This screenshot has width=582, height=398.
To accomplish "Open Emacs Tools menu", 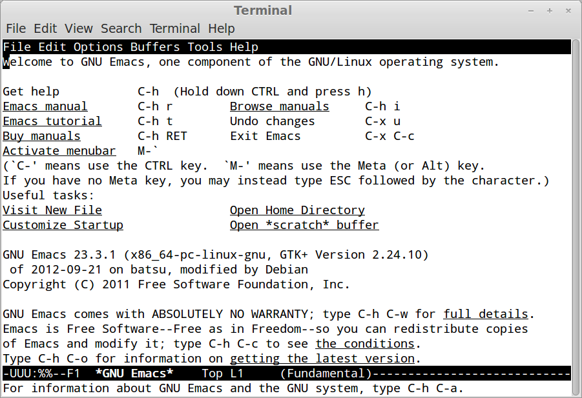I will [x=205, y=47].
